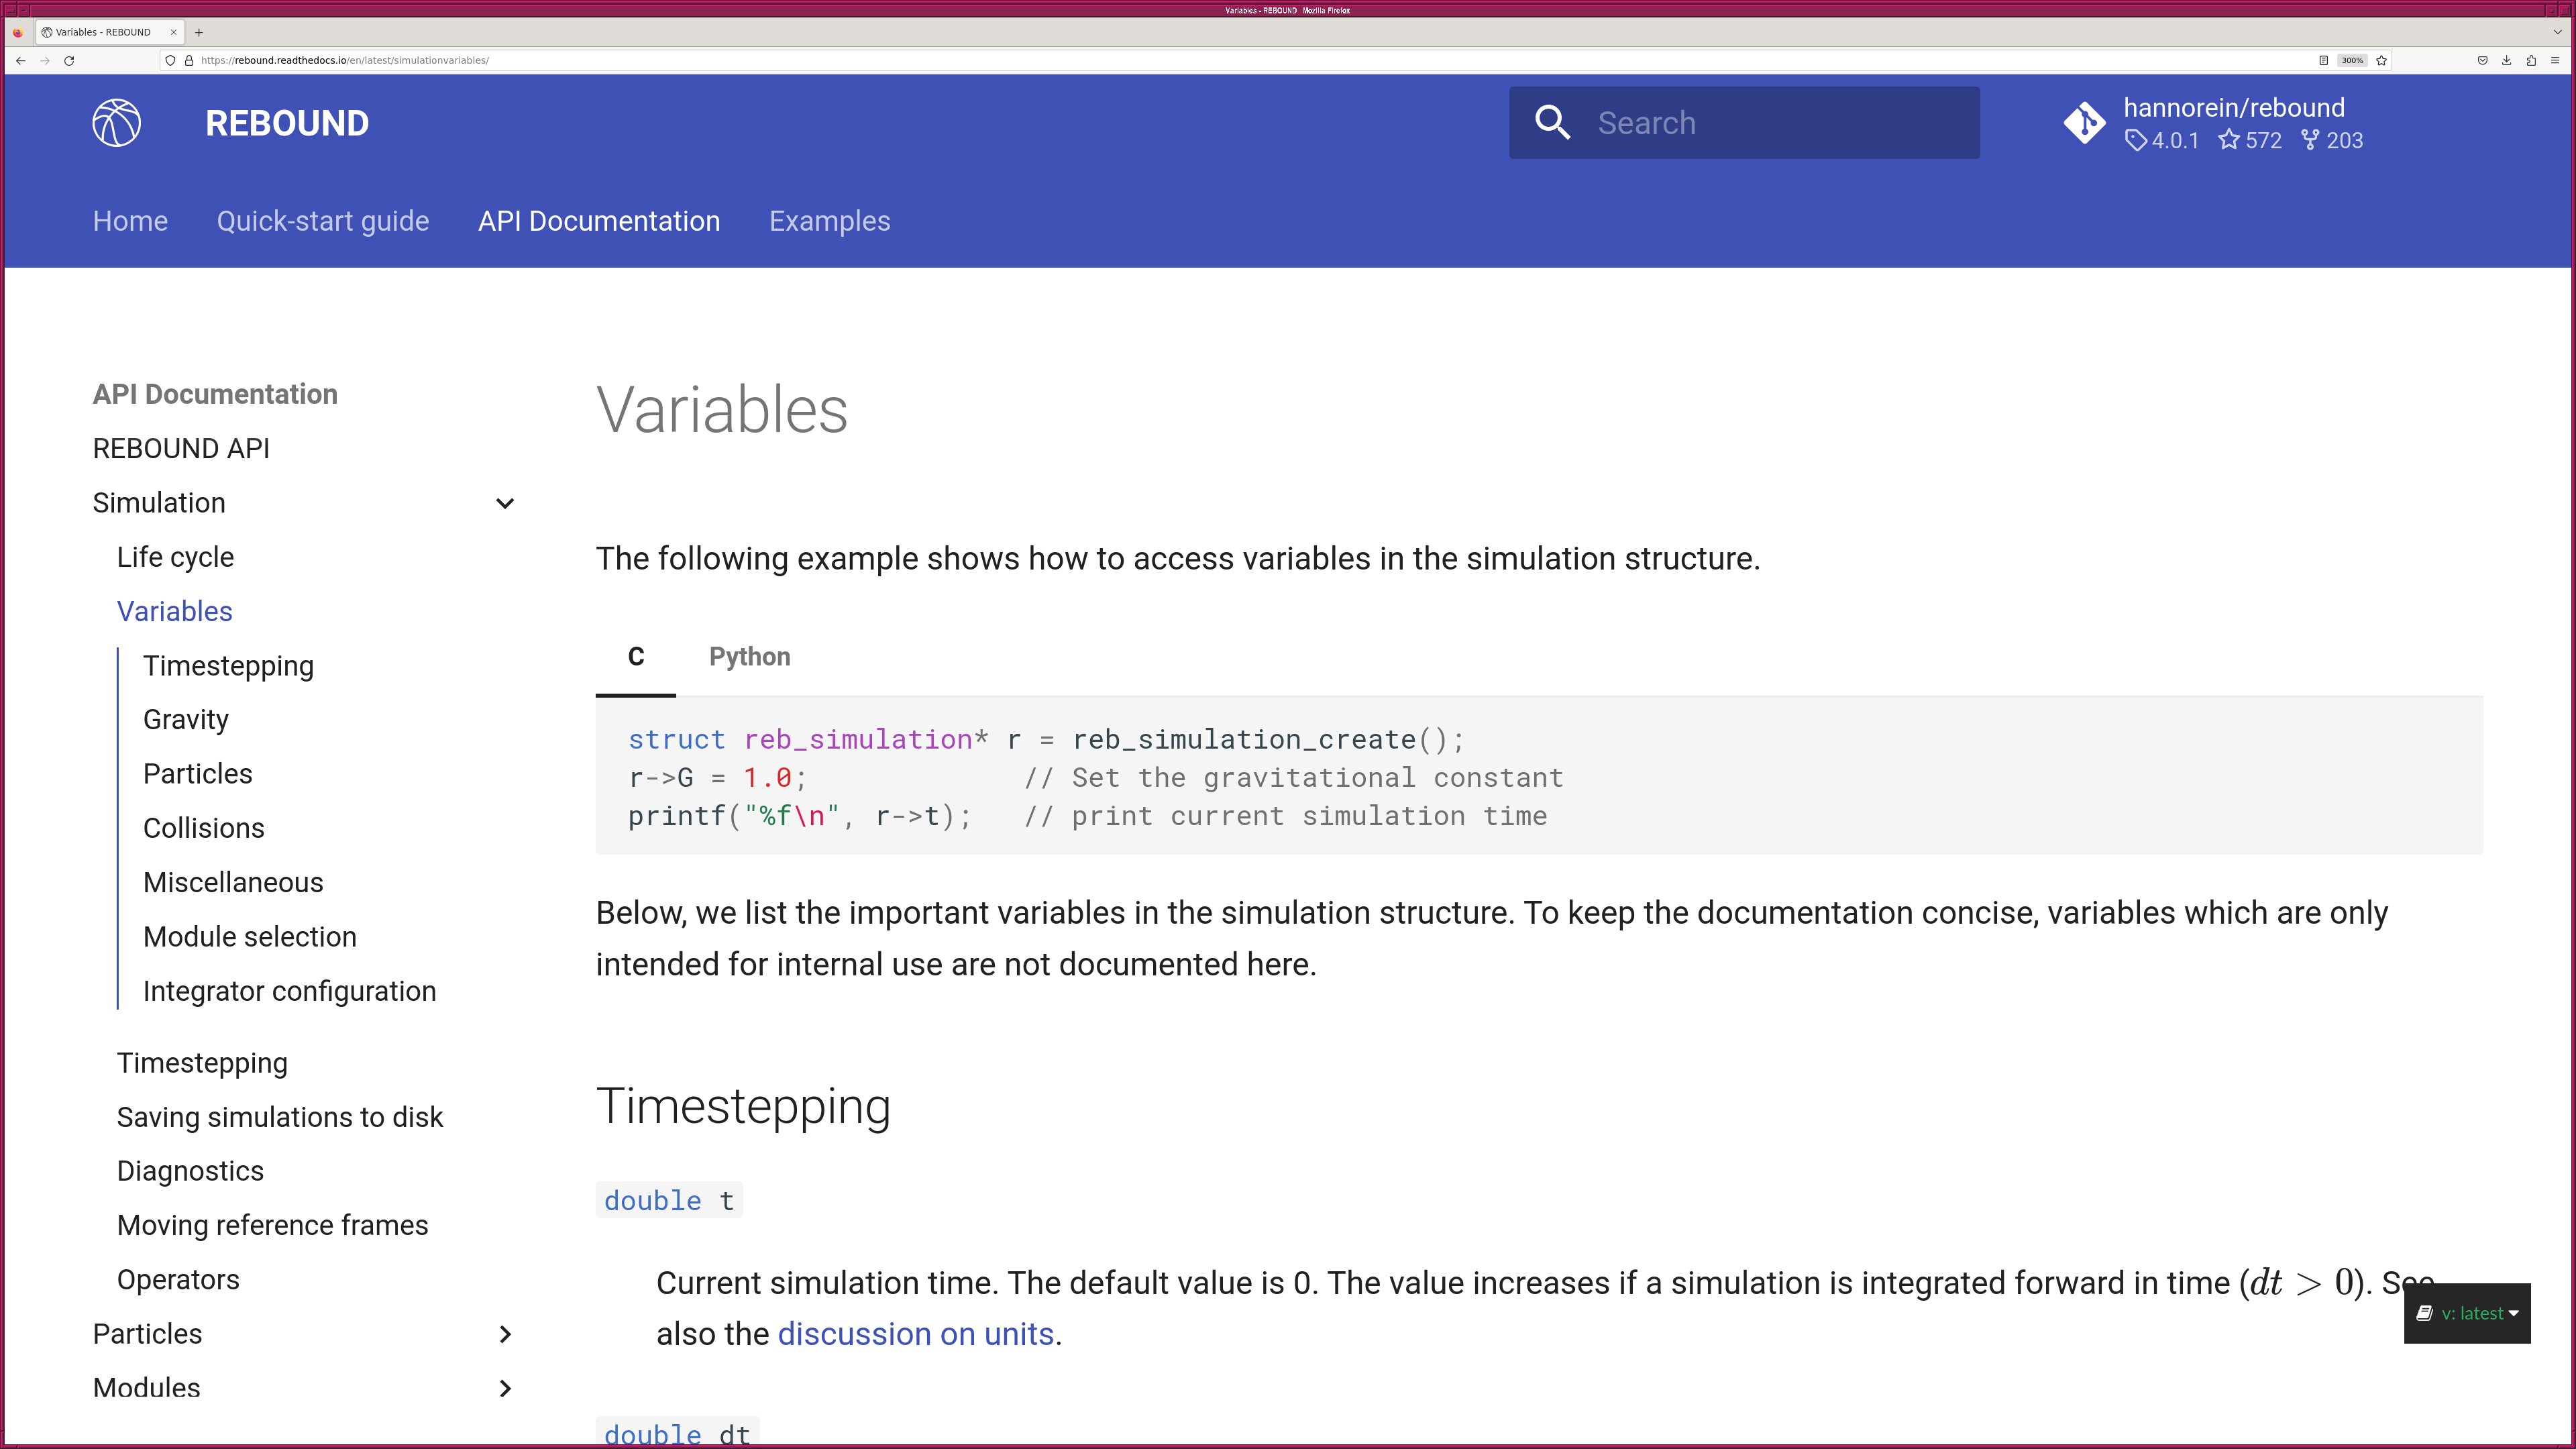Click the fork icon next to 203

coord(2310,140)
